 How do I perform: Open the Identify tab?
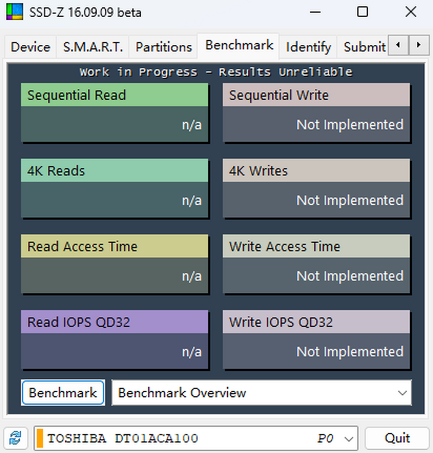[x=308, y=47]
